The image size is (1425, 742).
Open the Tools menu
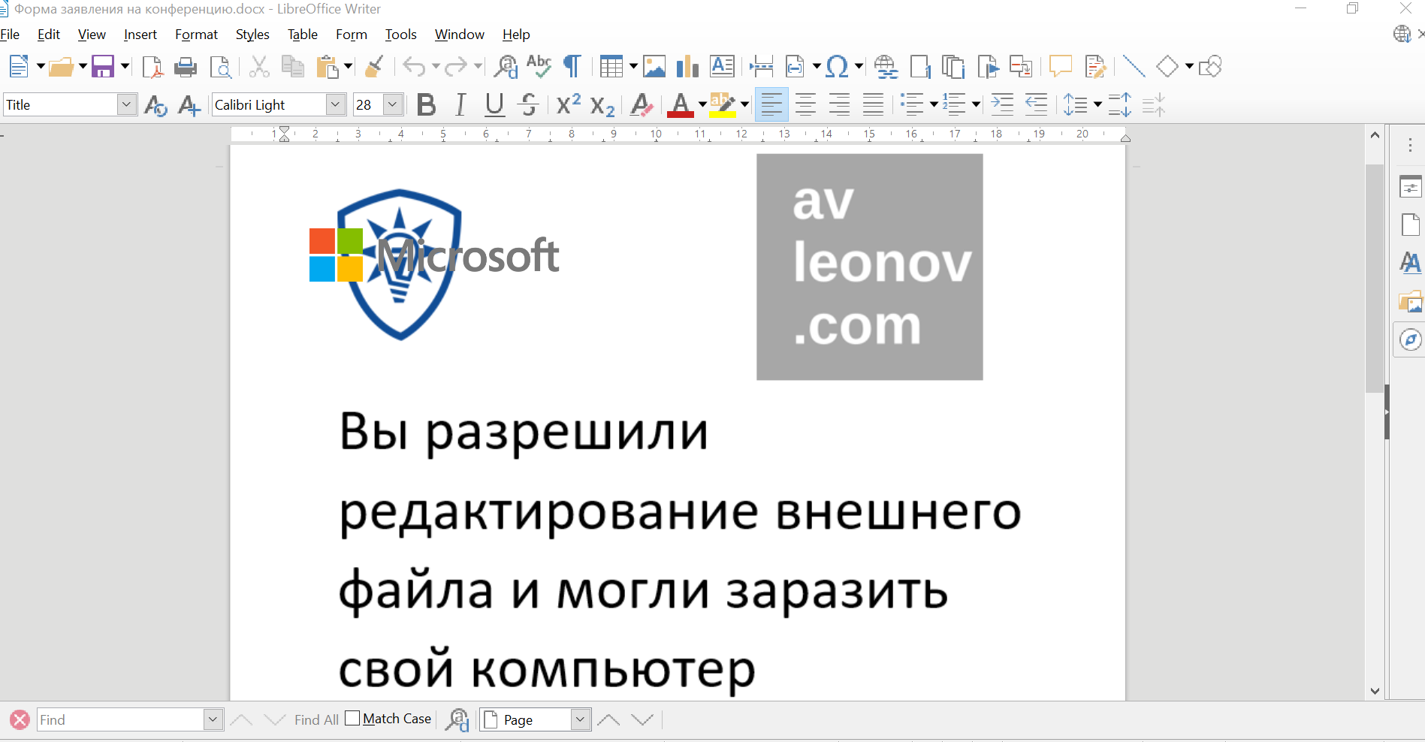pyautogui.click(x=400, y=35)
